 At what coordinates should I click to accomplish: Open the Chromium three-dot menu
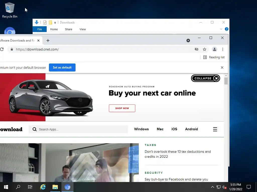tap(223, 49)
